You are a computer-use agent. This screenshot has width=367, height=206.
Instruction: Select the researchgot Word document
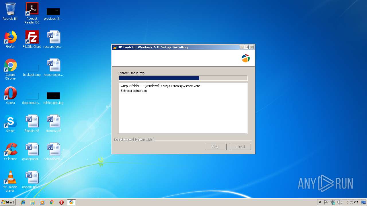point(53,39)
